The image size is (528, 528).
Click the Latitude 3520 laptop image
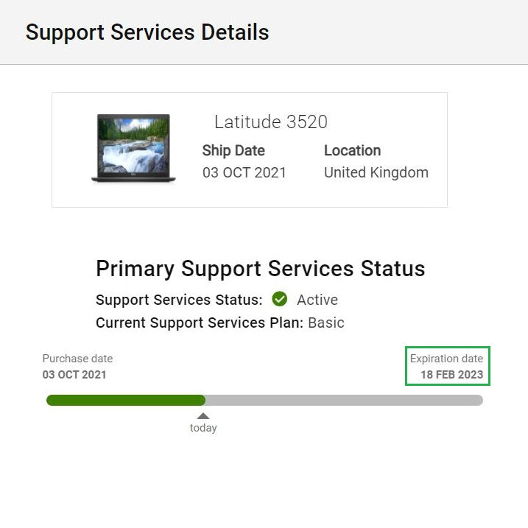tap(134, 148)
